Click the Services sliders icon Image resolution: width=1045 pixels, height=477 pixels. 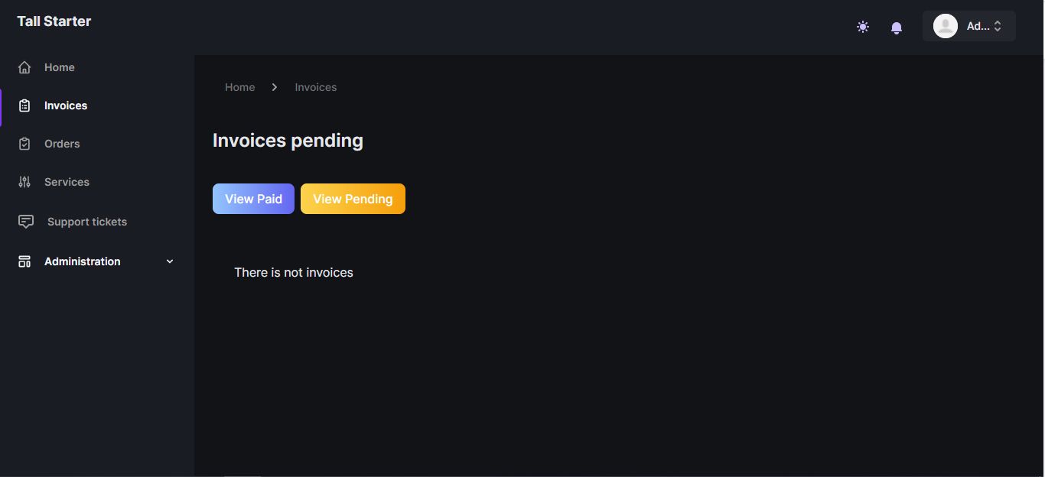(x=24, y=182)
